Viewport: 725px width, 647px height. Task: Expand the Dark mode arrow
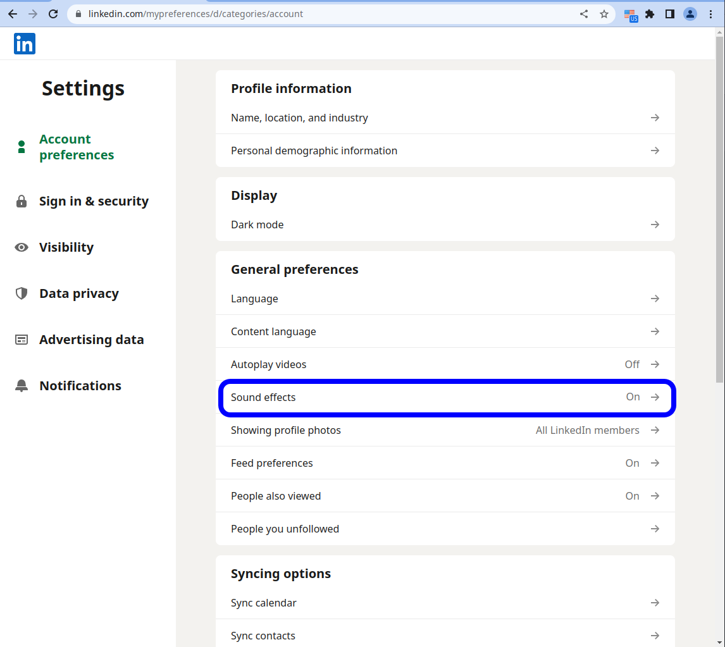coord(655,225)
